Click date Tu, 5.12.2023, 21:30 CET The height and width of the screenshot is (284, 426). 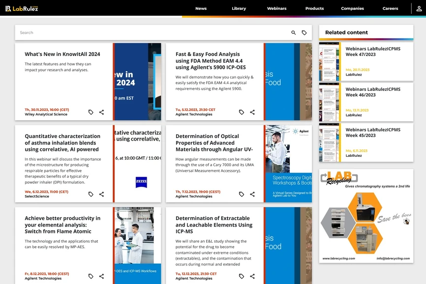(x=195, y=110)
